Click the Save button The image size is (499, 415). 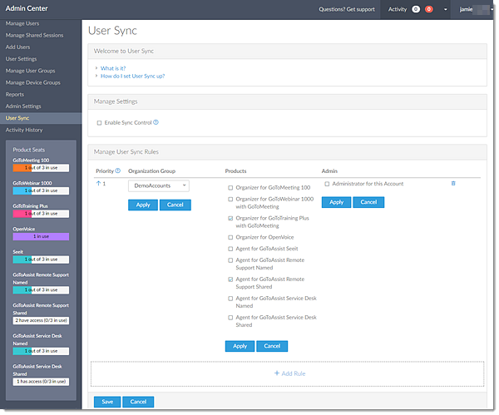point(107,402)
